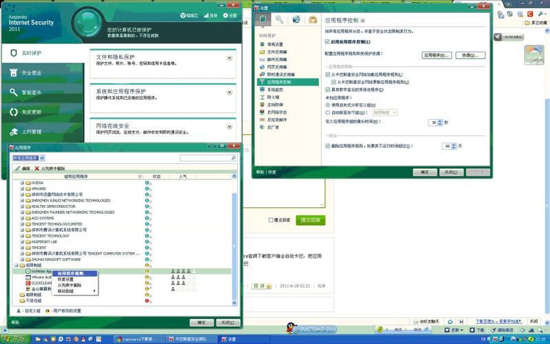Collapse the 低限制组 tree node

click(x=16, y=266)
